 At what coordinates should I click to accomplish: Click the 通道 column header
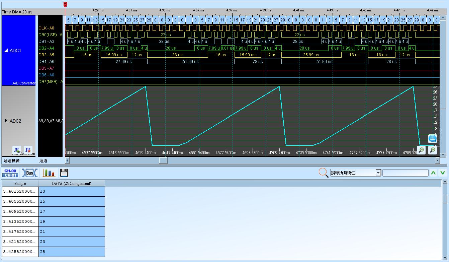pos(43,161)
